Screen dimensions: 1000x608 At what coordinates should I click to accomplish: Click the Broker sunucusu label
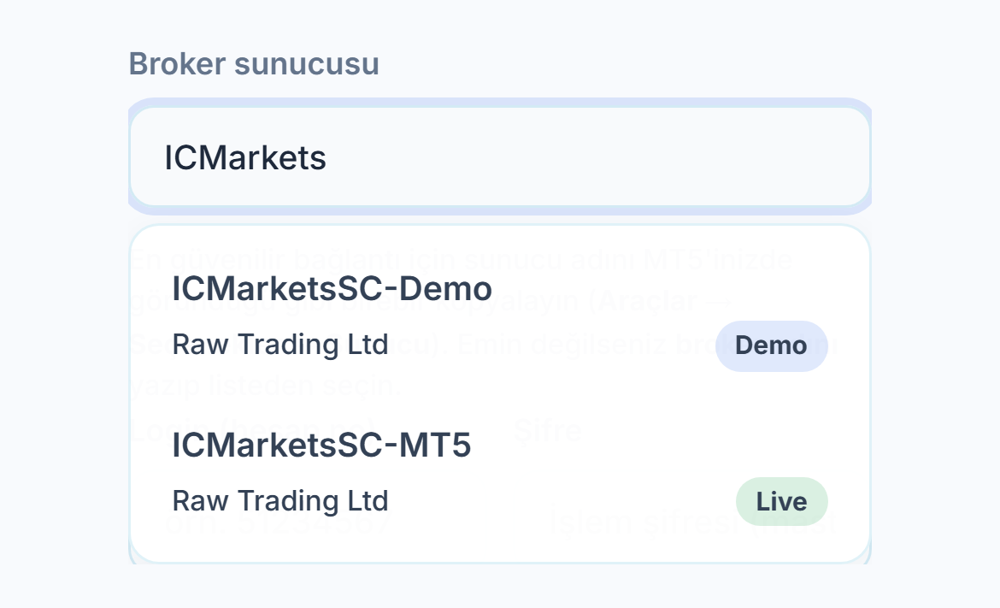tap(254, 64)
